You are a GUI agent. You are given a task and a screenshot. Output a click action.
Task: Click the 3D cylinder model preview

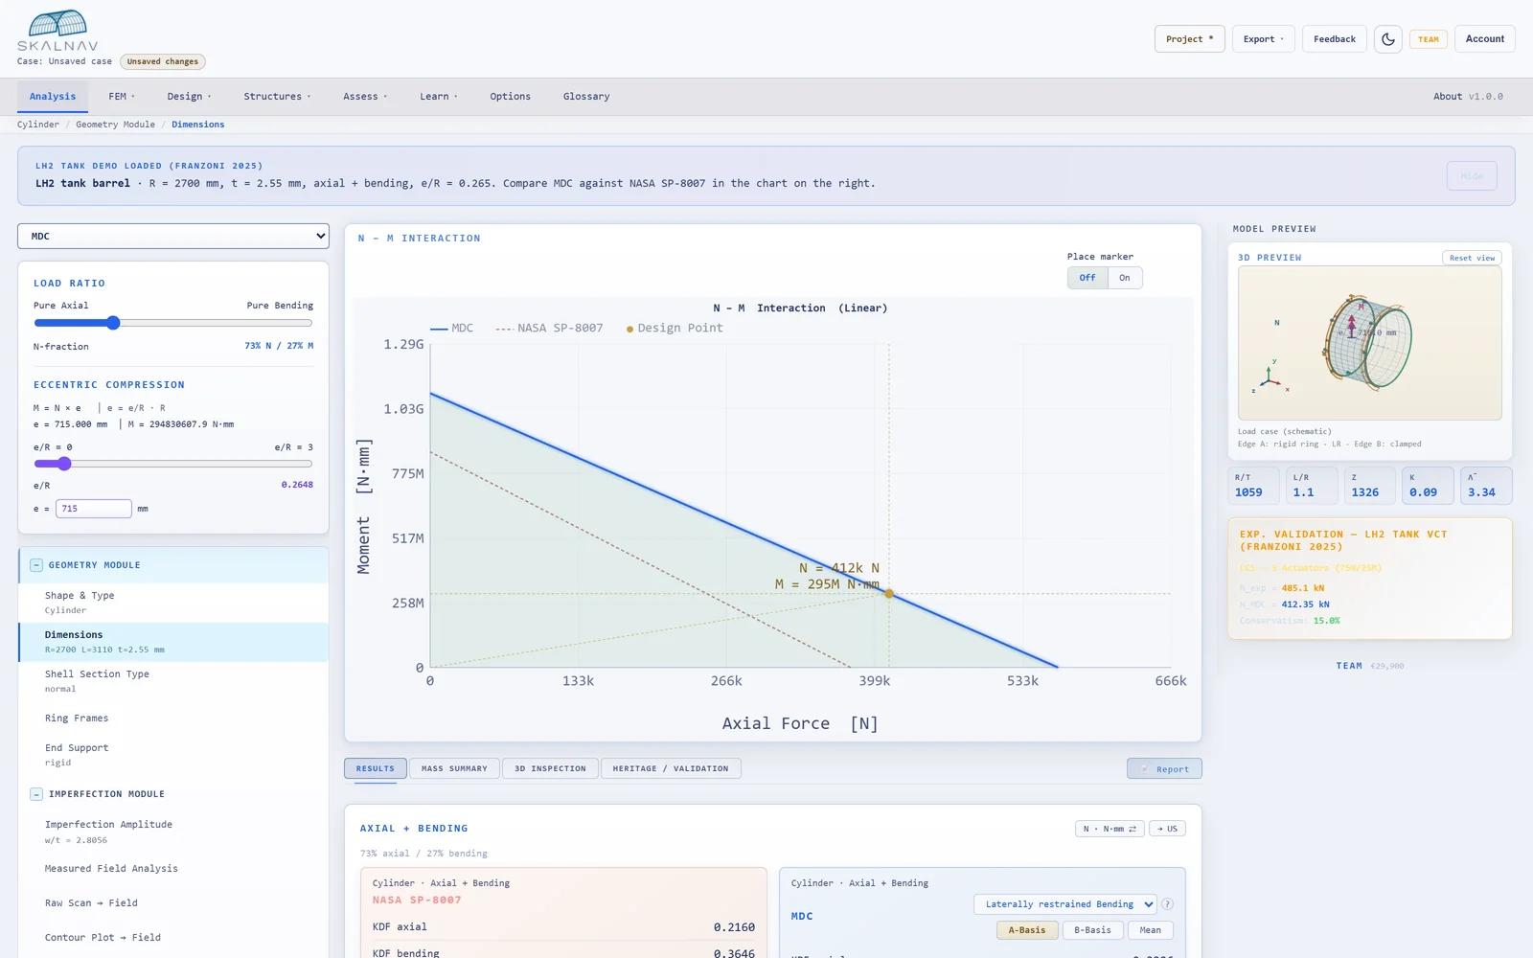click(x=1369, y=343)
